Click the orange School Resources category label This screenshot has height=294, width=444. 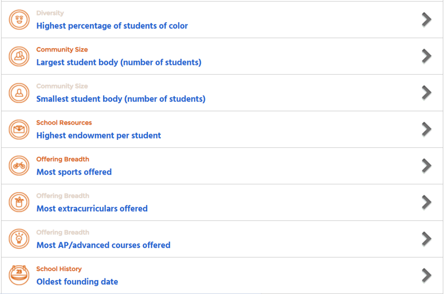64,123
